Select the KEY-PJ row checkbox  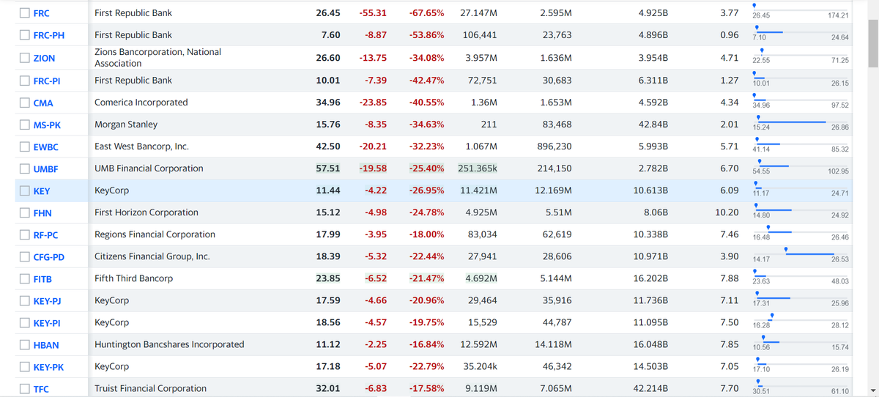pos(25,301)
